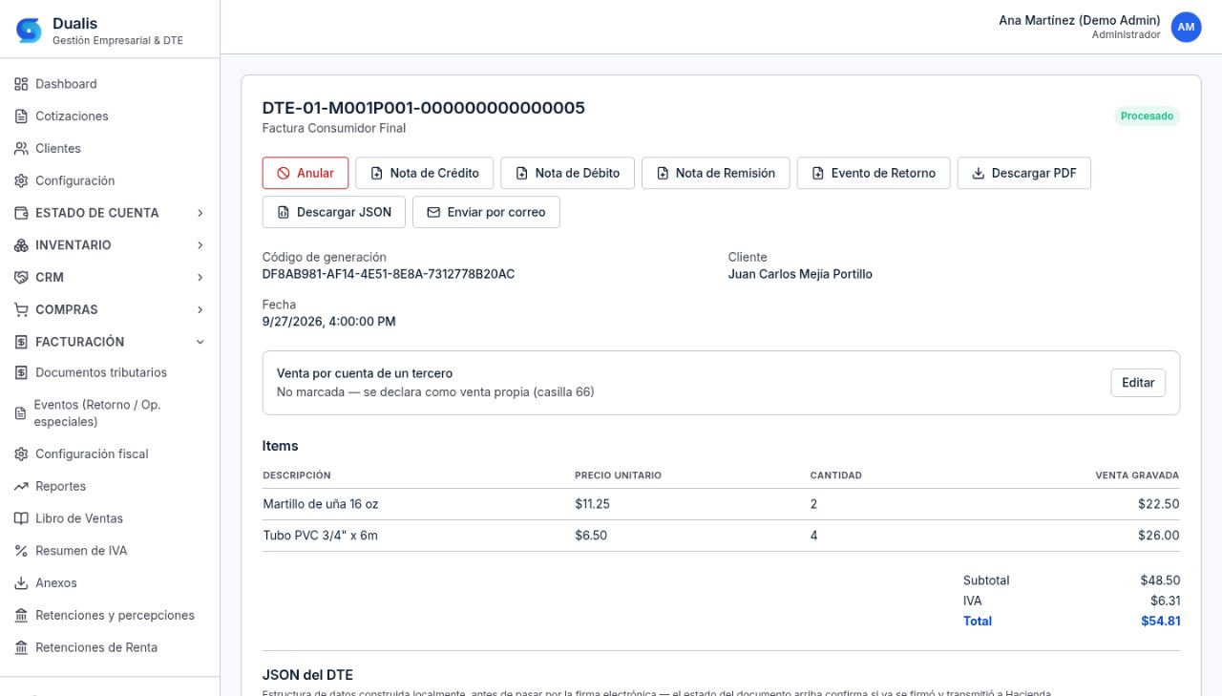This screenshot has height=696, width=1222.
Task: Send the invoice via Enviar por correo
Action: [x=486, y=212]
